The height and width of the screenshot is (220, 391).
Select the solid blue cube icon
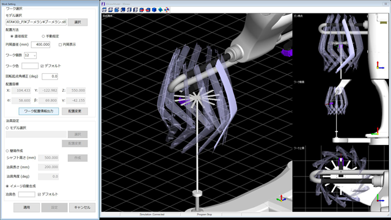click(154, 10)
